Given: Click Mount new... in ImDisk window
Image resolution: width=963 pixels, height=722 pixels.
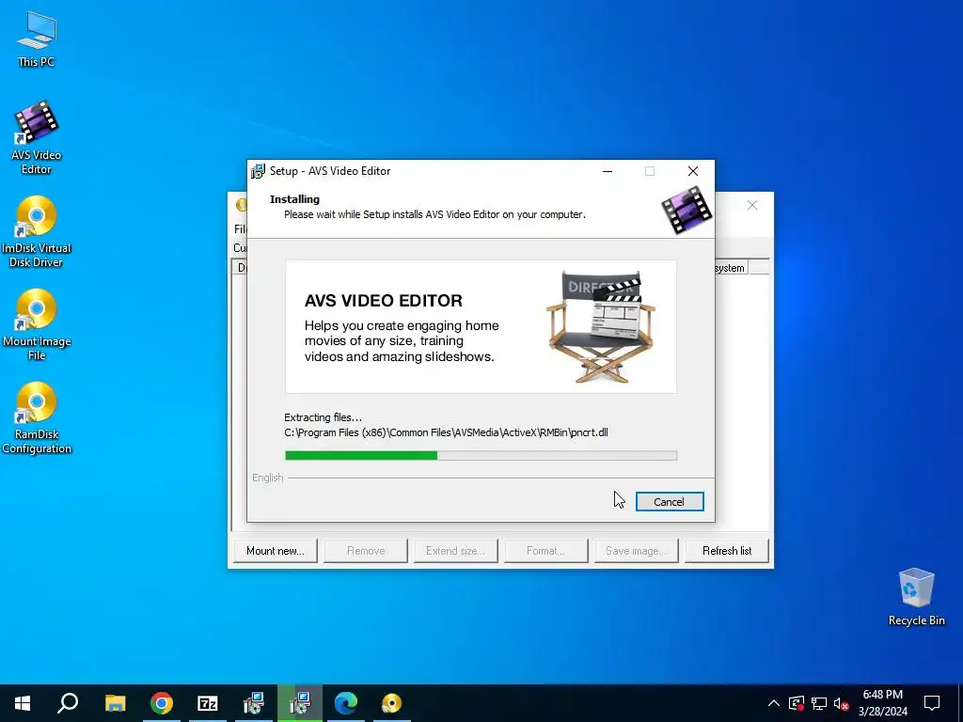Looking at the screenshot, I should click(x=276, y=551).
